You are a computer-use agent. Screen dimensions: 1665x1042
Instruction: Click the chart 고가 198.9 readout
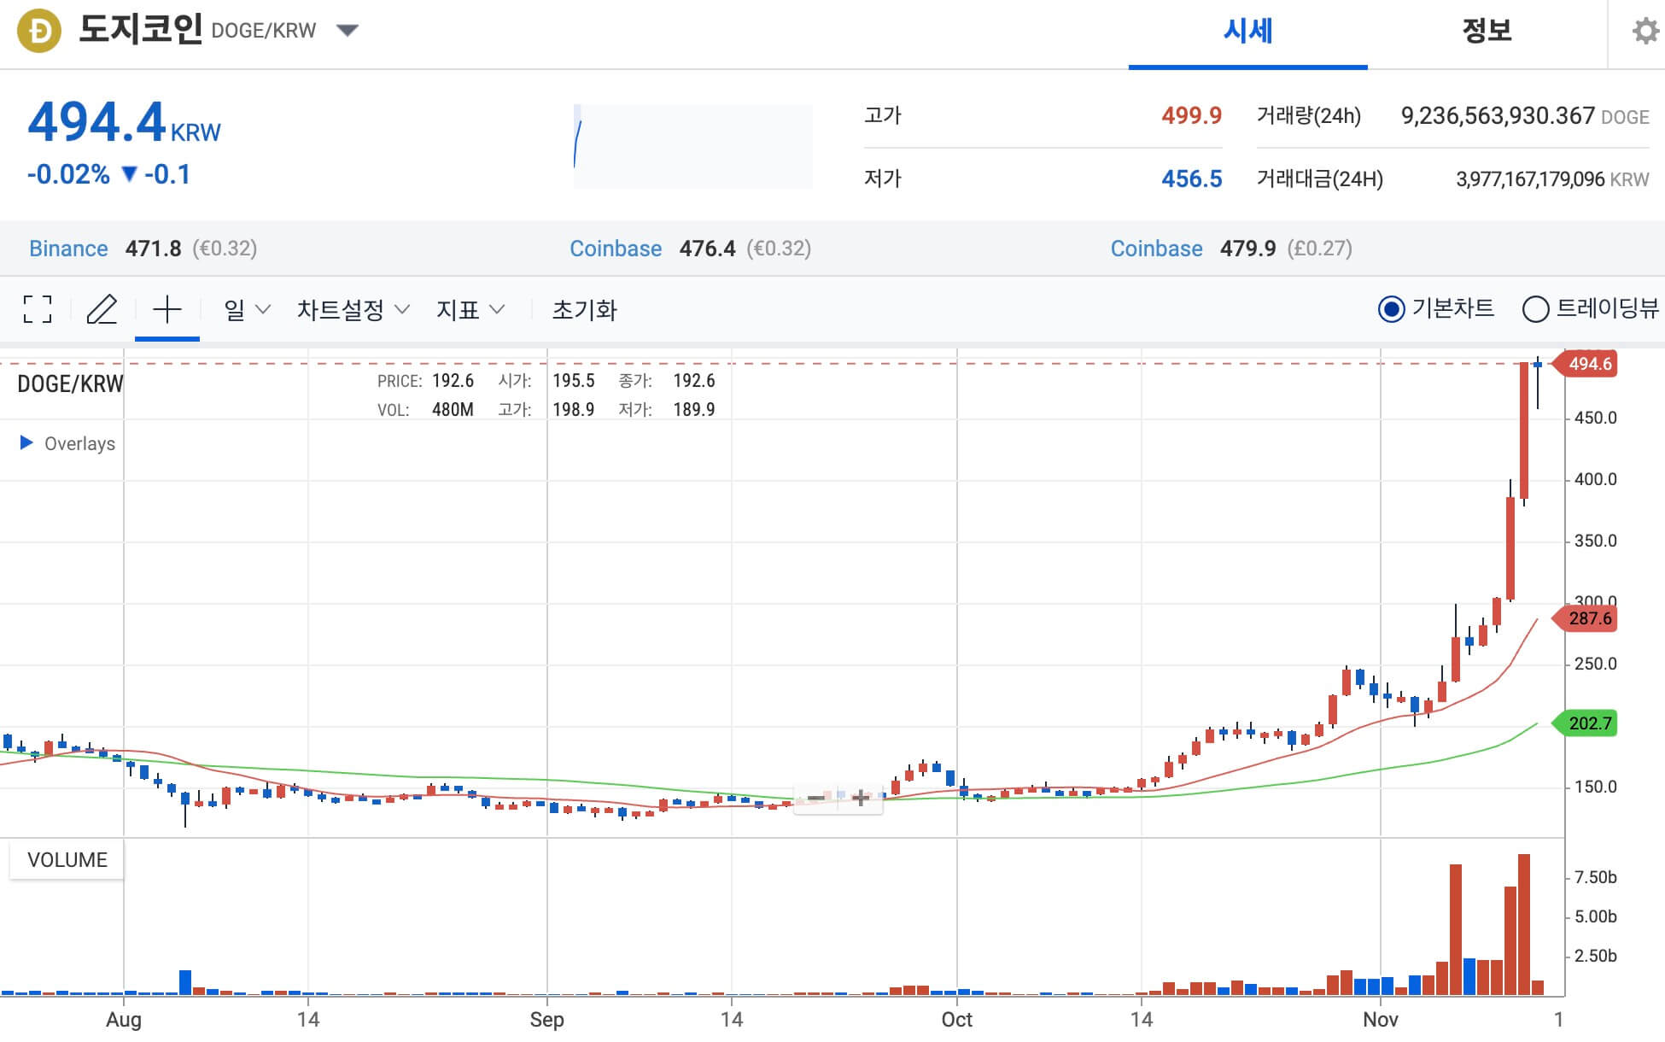[546, 410]
